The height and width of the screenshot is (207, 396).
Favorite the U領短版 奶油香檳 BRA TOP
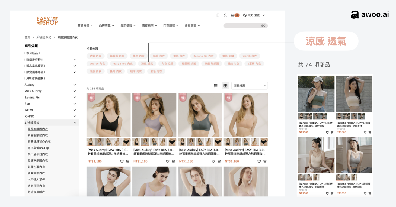(x=327, y=193)
